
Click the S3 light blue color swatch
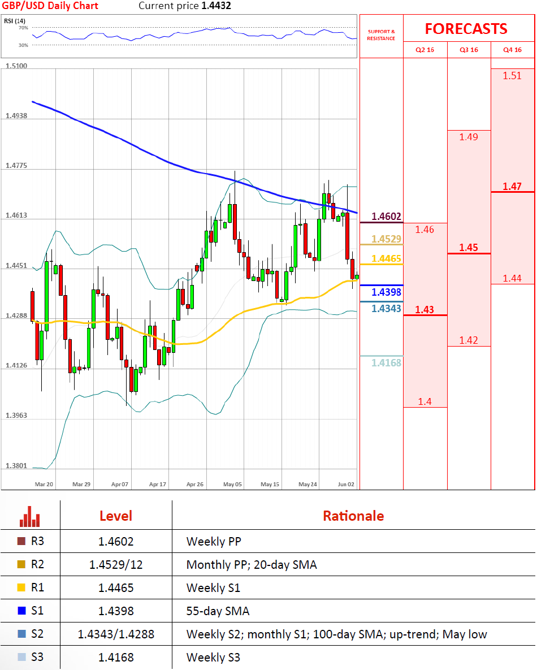tap(21, 657)
